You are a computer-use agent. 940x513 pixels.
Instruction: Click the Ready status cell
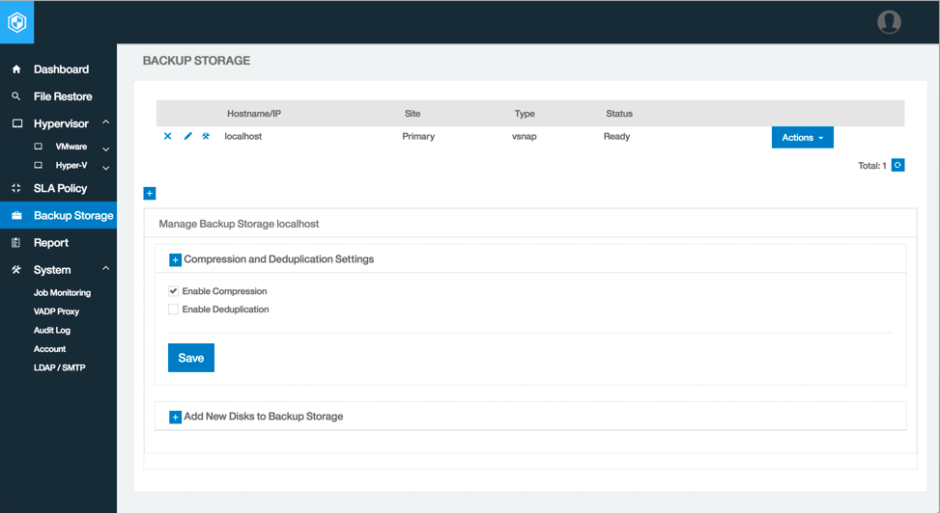pyautogui.click(x=617, y=137)
